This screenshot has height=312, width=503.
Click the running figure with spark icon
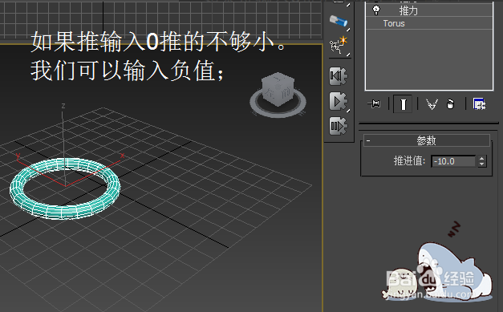[x=339, y=45]
